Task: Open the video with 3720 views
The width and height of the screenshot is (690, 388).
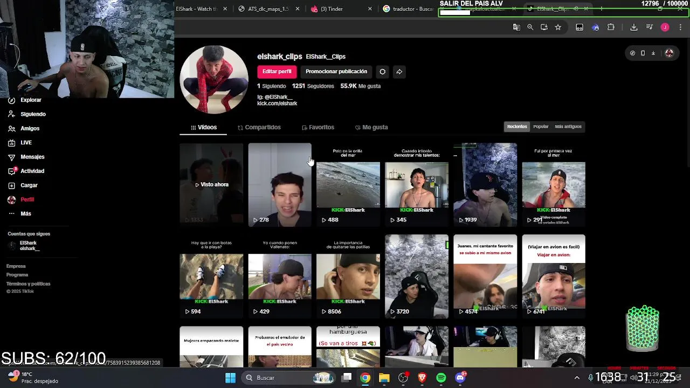Action: [x=417, y=276]
